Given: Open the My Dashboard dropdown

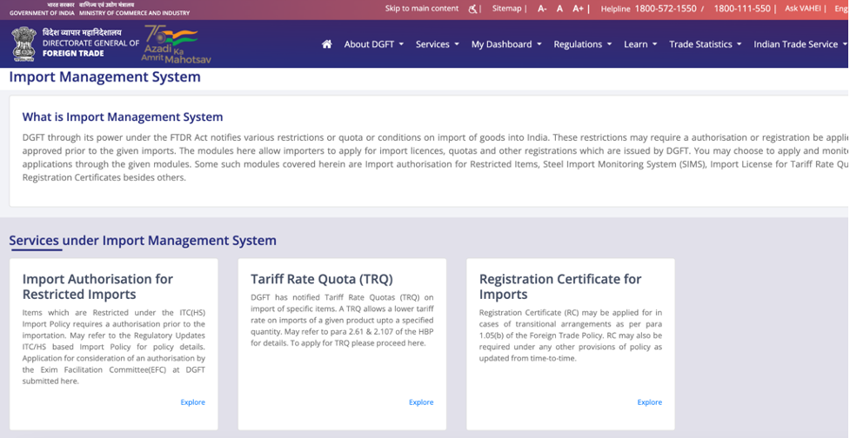Looking at the screenshot, I should click(x=506, y=44).
